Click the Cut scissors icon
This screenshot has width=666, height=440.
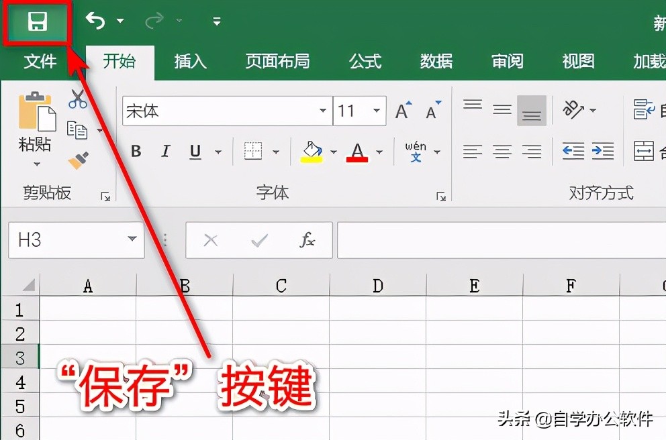[77, 99]
